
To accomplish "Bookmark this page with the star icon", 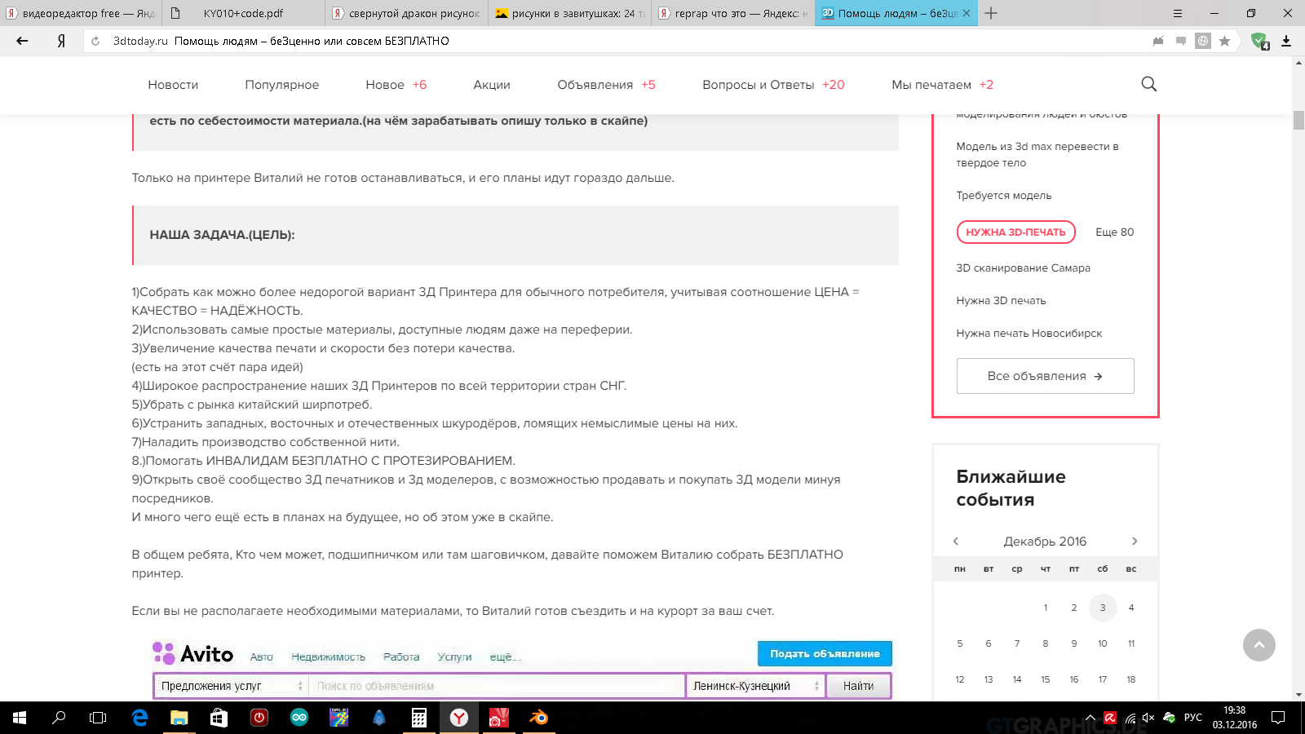I will coord(1224,41).
